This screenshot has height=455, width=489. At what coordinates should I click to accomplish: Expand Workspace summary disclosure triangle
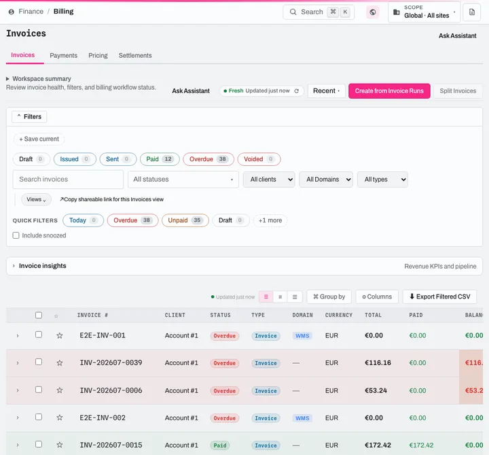point(7,79)
